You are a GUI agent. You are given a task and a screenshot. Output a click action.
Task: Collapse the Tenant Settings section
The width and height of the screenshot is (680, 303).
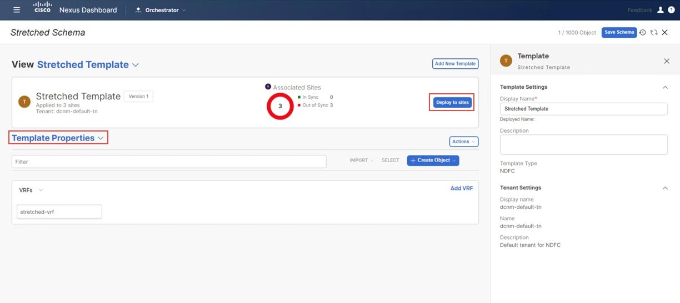tap(665, 188)
